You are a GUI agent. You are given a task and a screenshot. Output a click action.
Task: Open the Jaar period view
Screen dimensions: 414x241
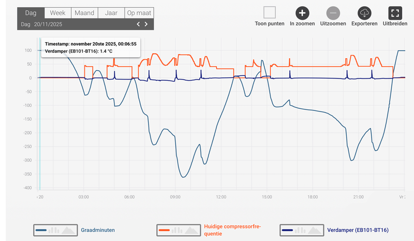point(111,13)
